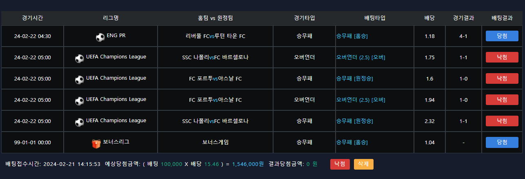The width and height of the screenshot is (525, 179).
Task: Click soccer ball icon in the 나폴리 승무패 2.32 row
Action: coord(80,122)
